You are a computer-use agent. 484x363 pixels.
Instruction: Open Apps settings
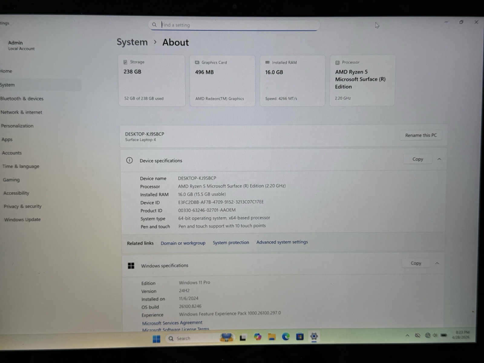click(x=7, y=139)
